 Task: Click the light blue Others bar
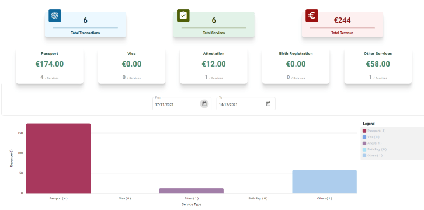click(325, 181)
